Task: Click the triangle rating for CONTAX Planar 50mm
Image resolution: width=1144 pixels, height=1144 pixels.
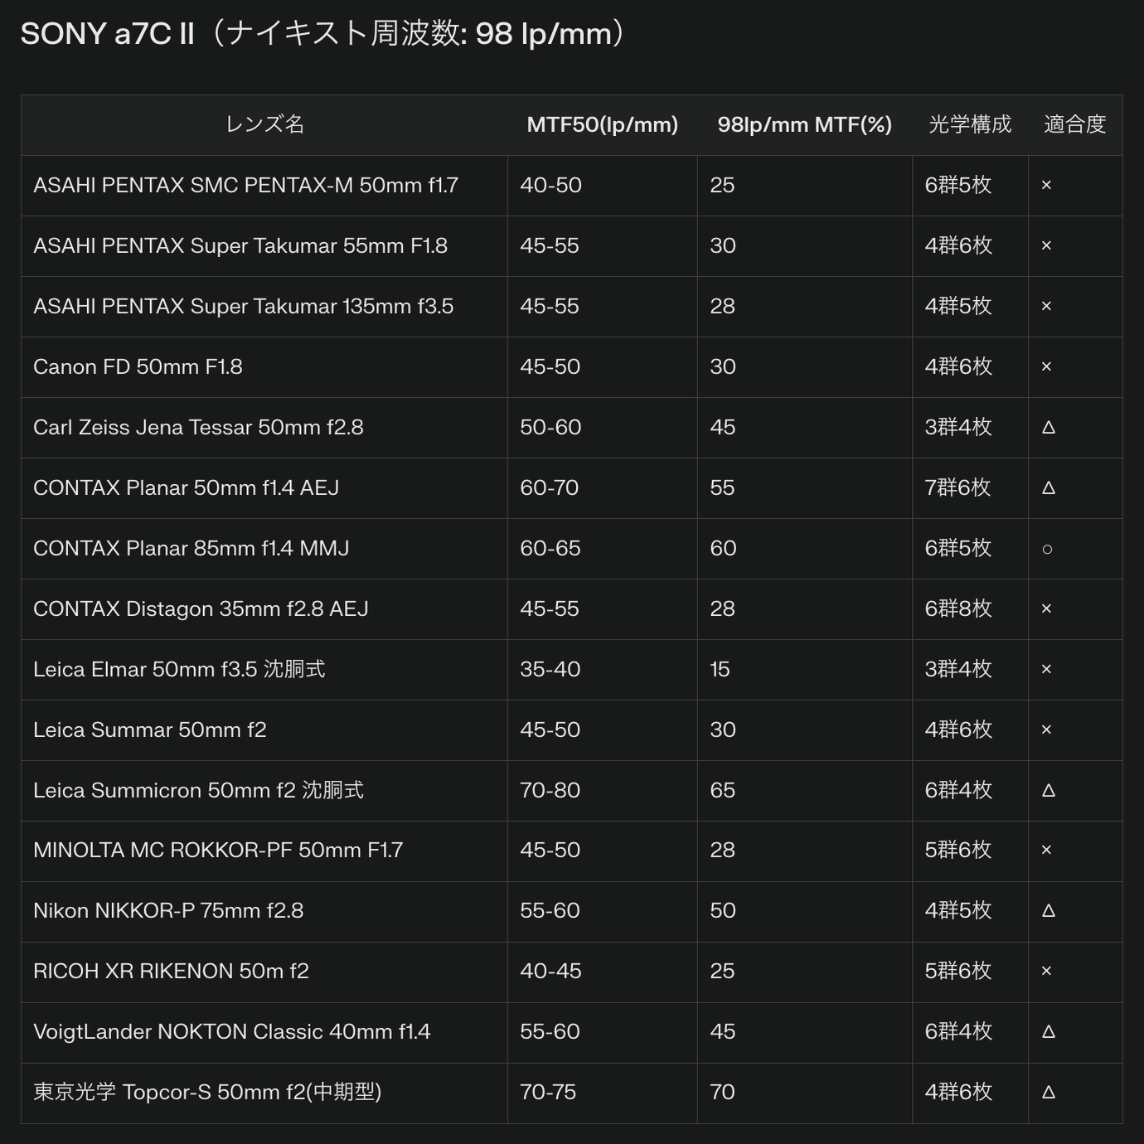Action: coord(1048,487)
